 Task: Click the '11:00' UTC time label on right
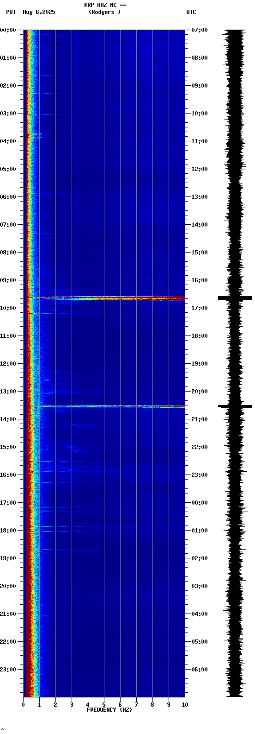tap(200, 141)
